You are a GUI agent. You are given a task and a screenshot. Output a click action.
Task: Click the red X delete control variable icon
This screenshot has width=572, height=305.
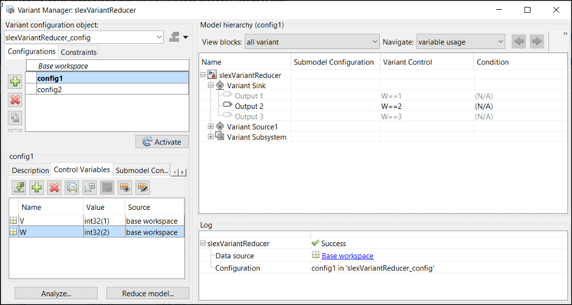tap(54, 187)
